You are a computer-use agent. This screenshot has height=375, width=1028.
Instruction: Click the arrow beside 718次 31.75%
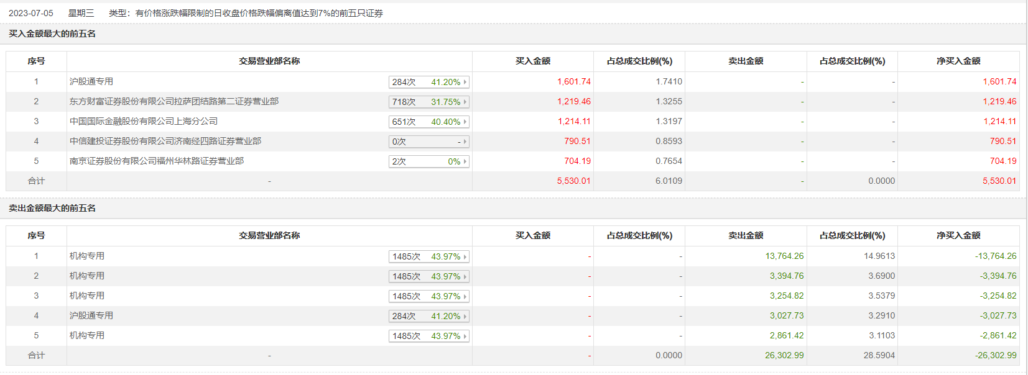point(465,102)
